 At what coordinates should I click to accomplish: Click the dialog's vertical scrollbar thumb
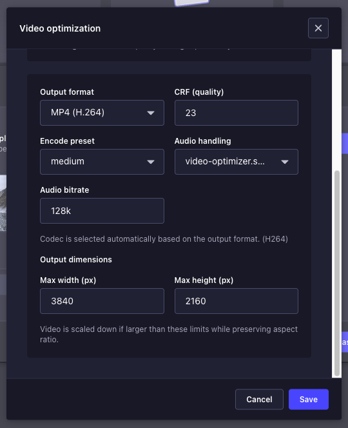pyautogui.click(x=337, y=273)
